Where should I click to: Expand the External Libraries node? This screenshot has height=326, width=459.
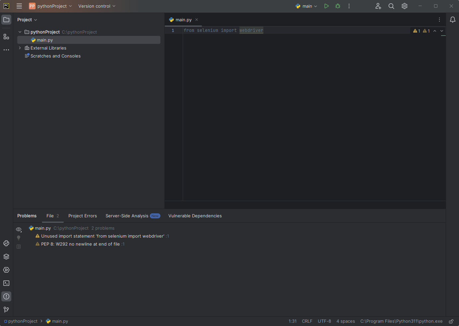point(20,48)
